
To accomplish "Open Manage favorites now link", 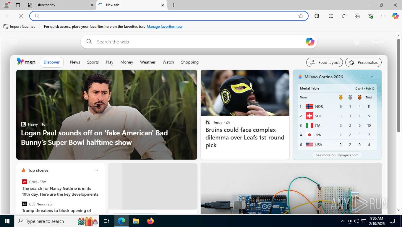I will [x=164, y=27].
